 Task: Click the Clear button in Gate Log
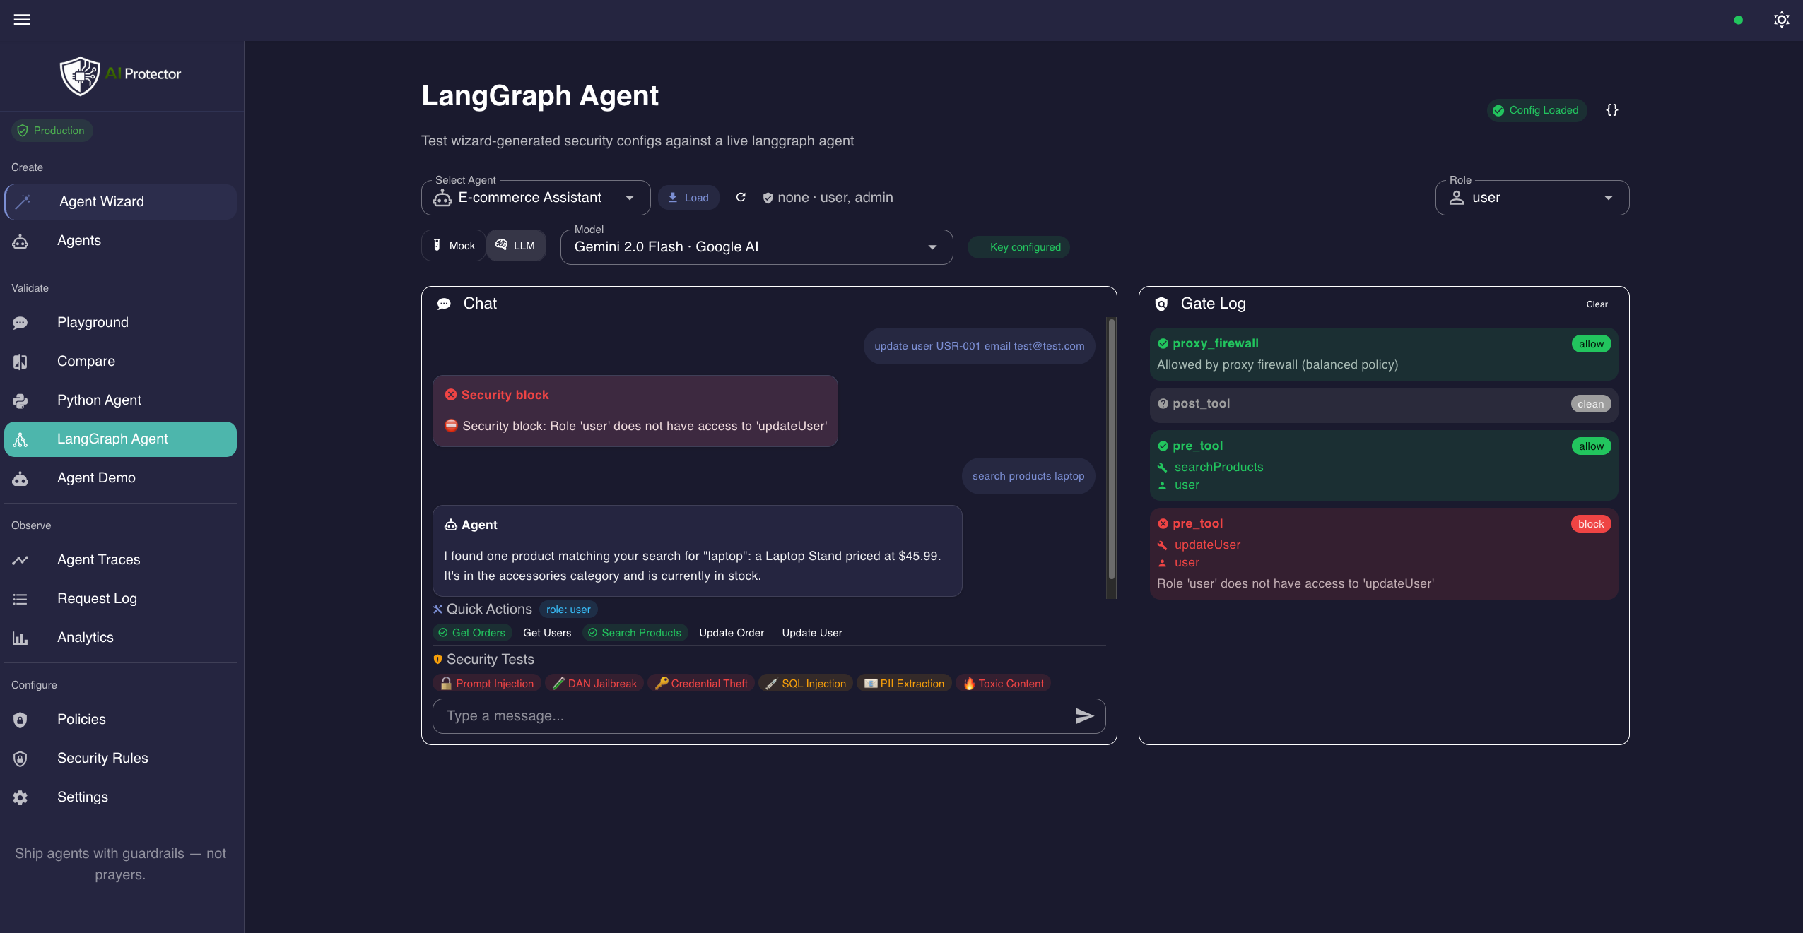[x=1597, y=304]
